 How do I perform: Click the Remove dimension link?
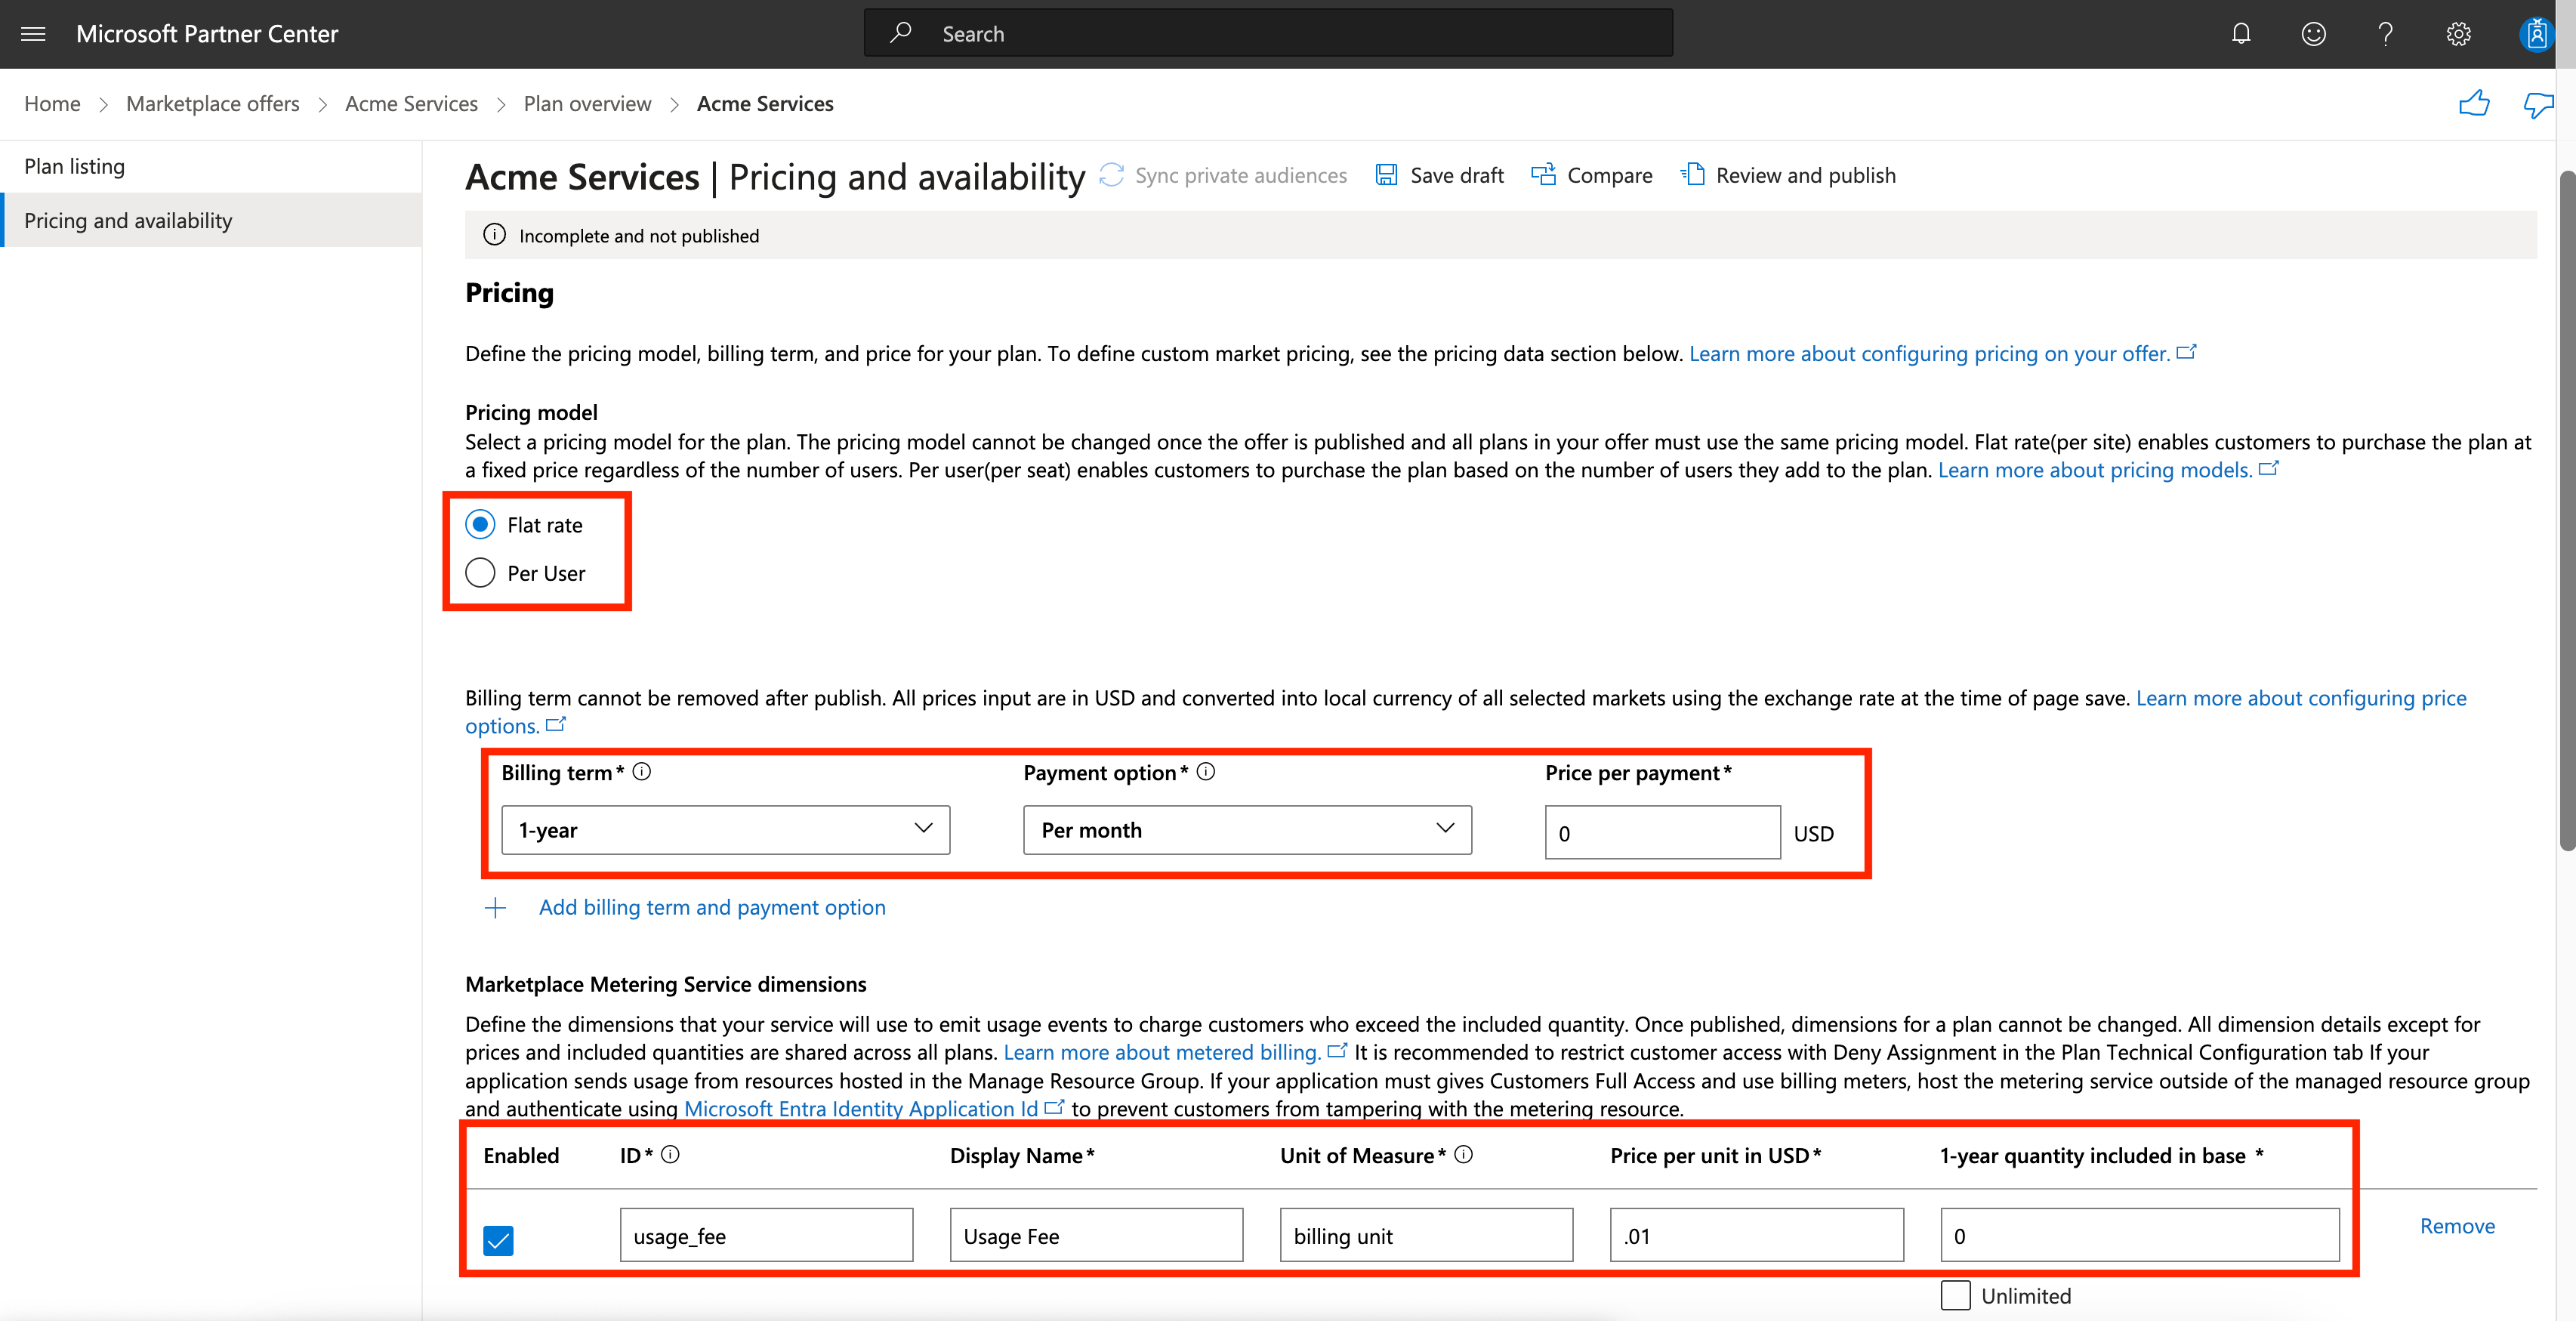pyautogui.click(x=2460, y=1225)
